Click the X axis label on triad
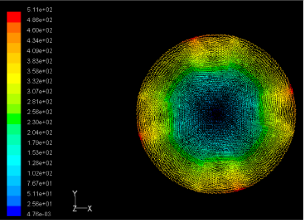This screenshot has width=304, height=220. [90, 209]
